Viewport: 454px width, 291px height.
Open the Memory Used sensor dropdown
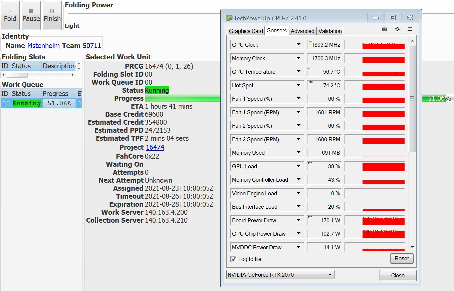298,153
